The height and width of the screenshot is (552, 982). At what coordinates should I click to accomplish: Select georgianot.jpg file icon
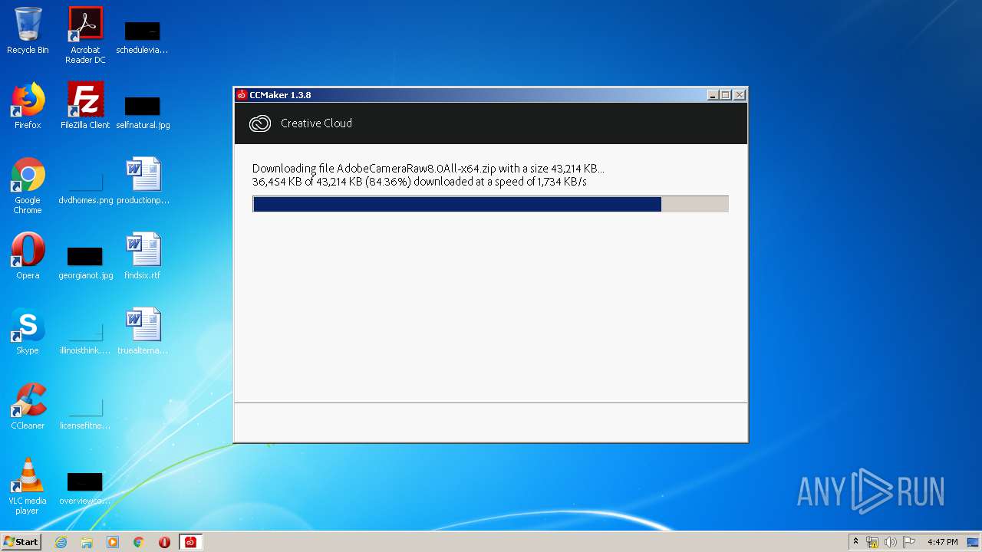85,262
